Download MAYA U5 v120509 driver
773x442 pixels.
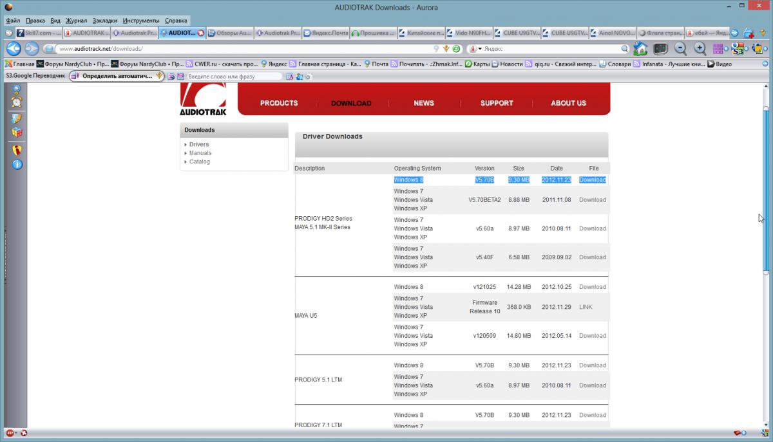tap(592, 336)
